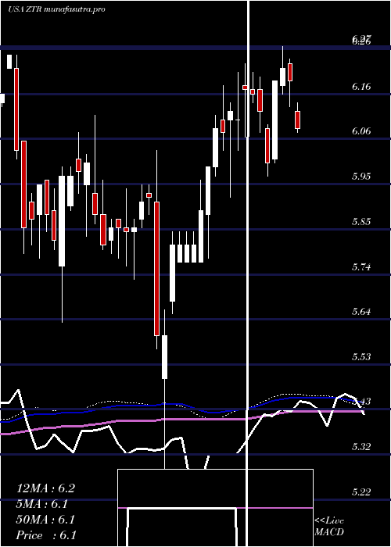Click the tall vertical white crosshair line
Viewport: 391px width, 547px height.
(248, 273)
